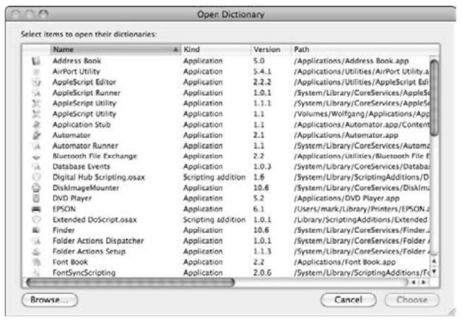Click the Folder Actions Setup icon
The image size is (462, 323).
click(36, 251)
